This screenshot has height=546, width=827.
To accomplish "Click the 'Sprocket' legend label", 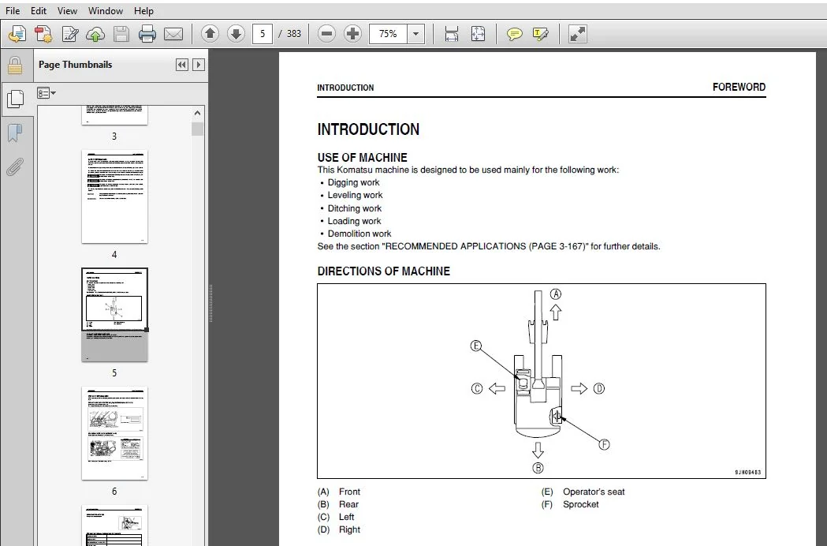I will click(x=581, y=504).
